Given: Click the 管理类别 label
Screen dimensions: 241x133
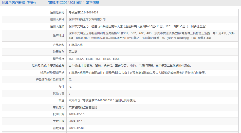Looking at the screenshot, I should click(59, 52).
